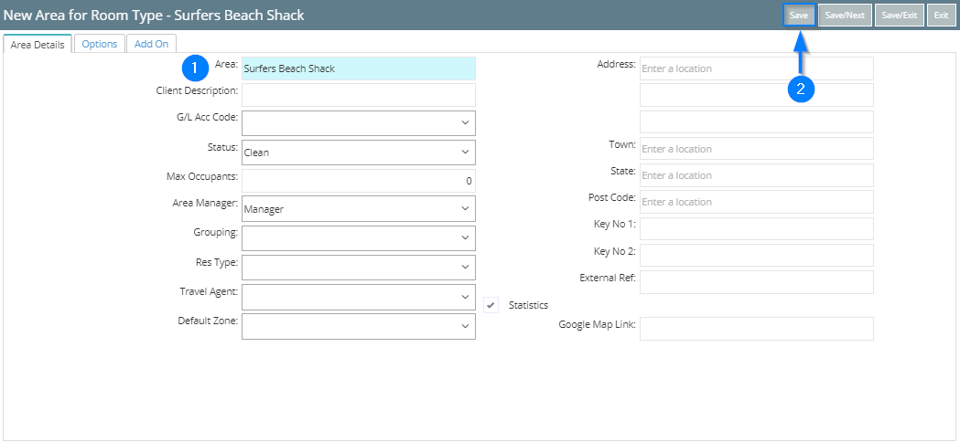Screen dimensions: 960x442
Task: Open the Status dropdown showing Clean
Action: pyautogui.click(x=358, y=153)
